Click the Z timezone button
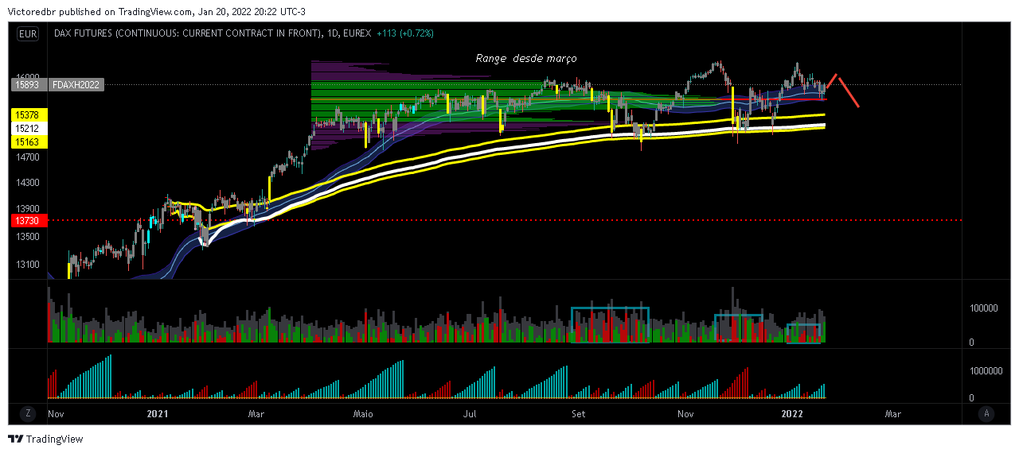 28,413
